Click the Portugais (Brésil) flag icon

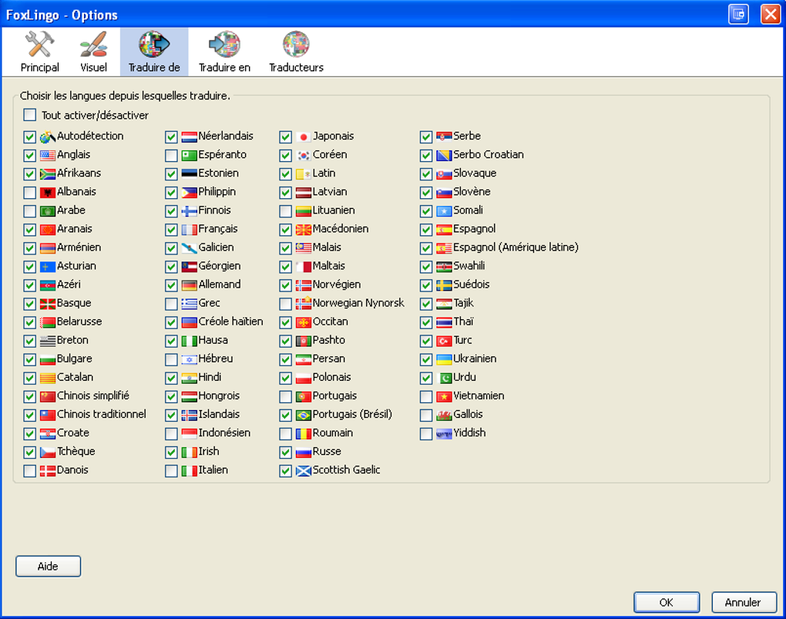click(304, 415)
